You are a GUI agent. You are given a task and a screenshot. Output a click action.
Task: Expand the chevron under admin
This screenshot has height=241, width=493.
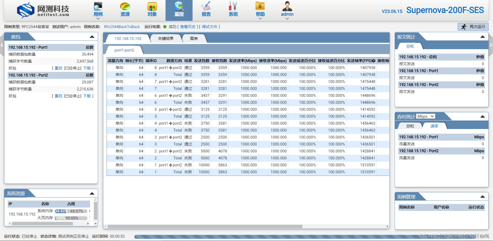[287, 19]
